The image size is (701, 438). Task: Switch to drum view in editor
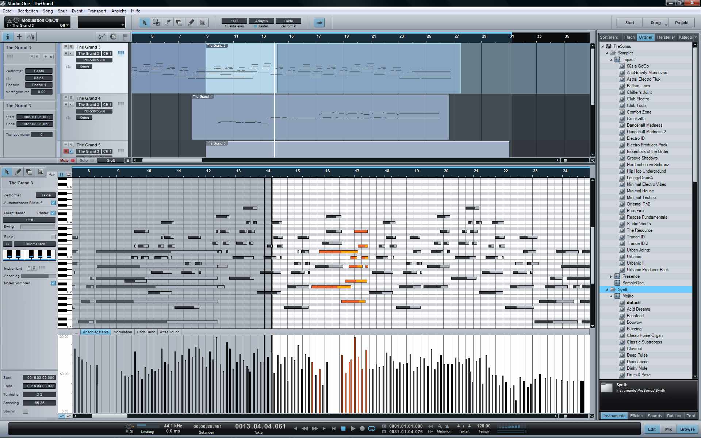pos(68,174)
